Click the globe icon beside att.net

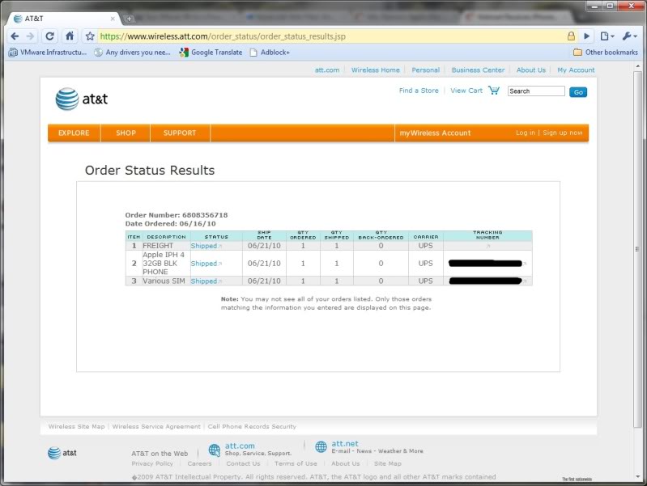coord(321,447)
